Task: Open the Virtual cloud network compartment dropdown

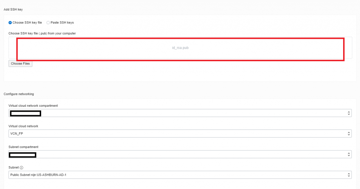Action: pos(180,113)
